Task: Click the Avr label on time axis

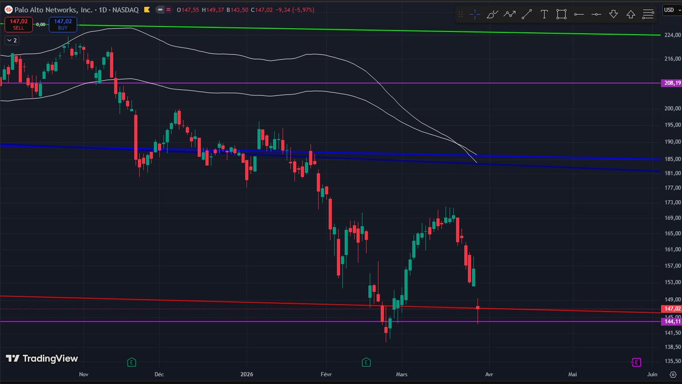Action: [489, 374]
